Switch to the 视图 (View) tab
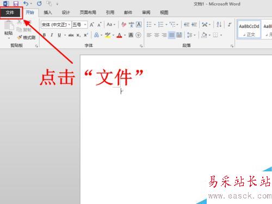The image size is (272, 204). click(164, 13)
